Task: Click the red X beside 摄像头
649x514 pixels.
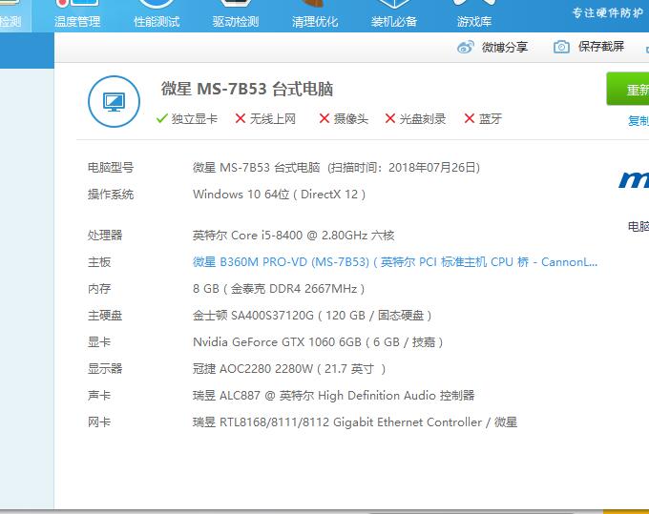Action: coord(324,118)
